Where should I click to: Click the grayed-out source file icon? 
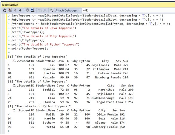pos(40,10)
